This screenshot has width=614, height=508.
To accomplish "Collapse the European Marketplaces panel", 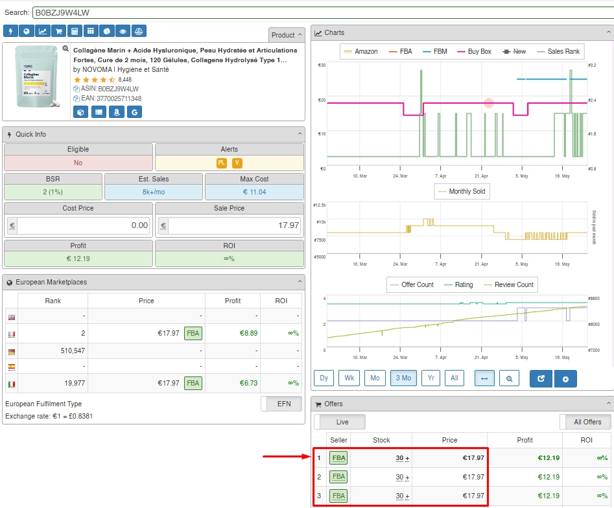I will click(x=300, y=282).
